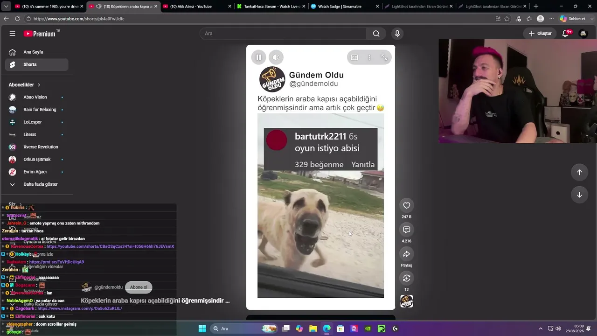Open the LoLespor channel

(36, 122)
